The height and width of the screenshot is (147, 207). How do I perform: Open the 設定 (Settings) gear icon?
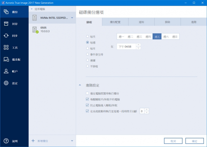tap(6, 83)
